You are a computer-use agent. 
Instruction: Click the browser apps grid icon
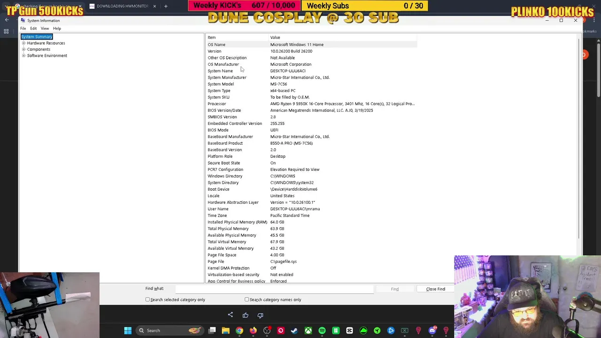pyautogui.click(x=6, y=31)
